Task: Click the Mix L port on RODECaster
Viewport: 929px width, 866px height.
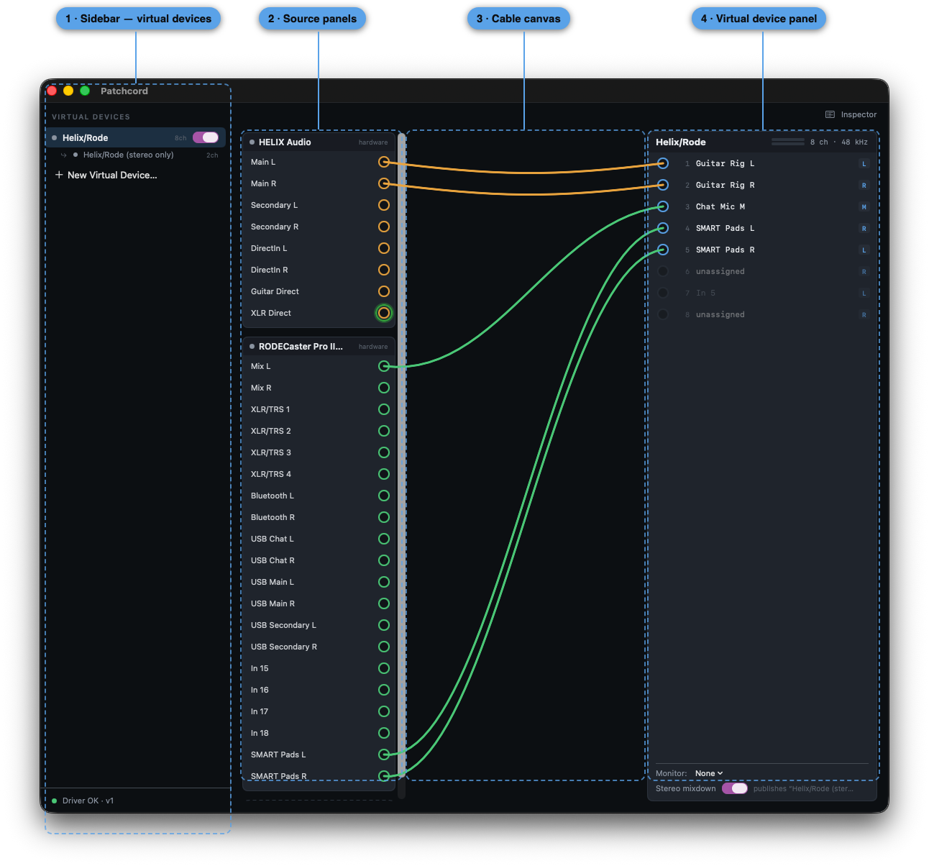Action: click(x=384, y=366)
